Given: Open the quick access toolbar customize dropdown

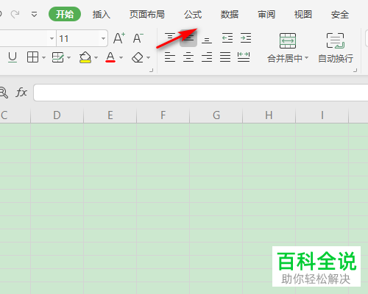Looking at the screenshot, I should [34, 15].
